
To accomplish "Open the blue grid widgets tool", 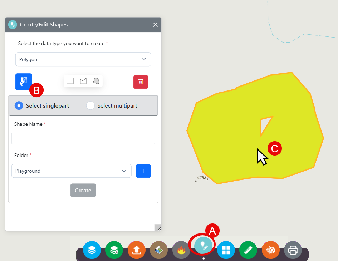I will pyautogui.click(x=226, y=250).
